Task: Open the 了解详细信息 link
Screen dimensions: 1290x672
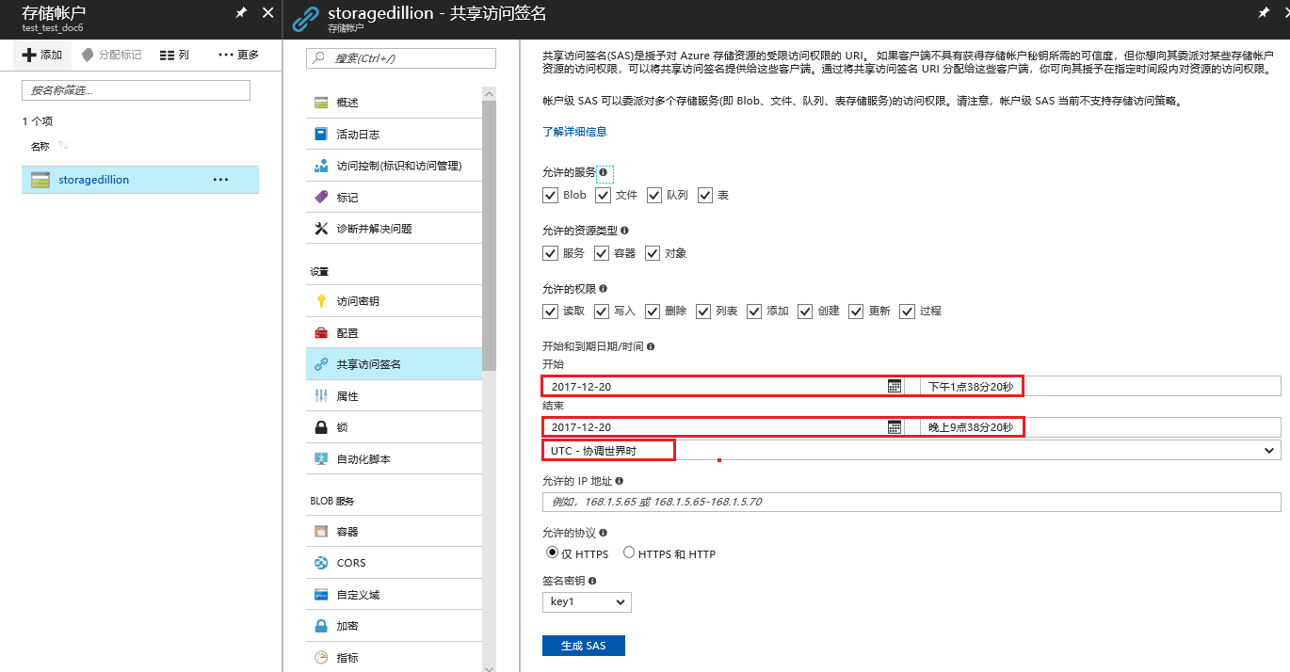Action: click(x=574, y=132)
